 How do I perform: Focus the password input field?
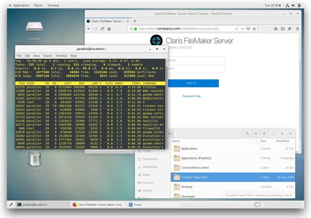click(x=196, y=69)
